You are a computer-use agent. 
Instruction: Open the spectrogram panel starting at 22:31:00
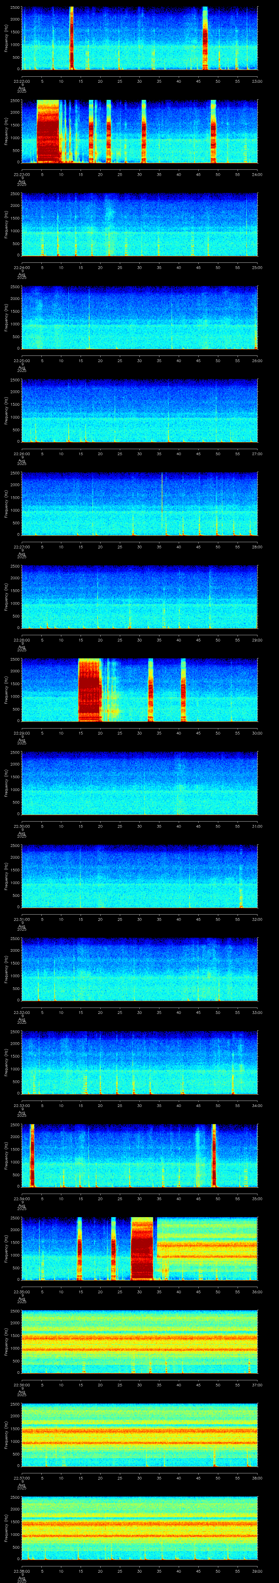click(x=139, y=876)
